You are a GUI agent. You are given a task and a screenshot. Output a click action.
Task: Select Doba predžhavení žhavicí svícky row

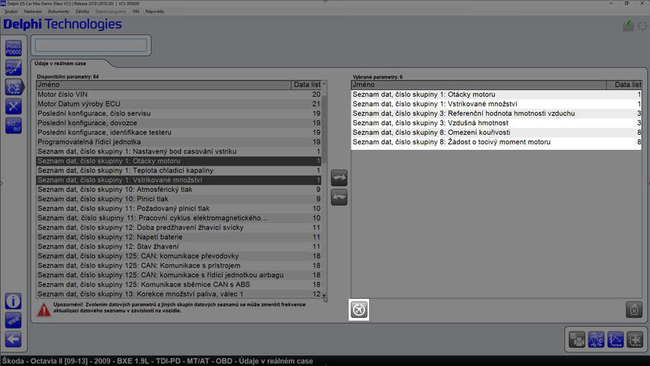[x=179, y=228]
